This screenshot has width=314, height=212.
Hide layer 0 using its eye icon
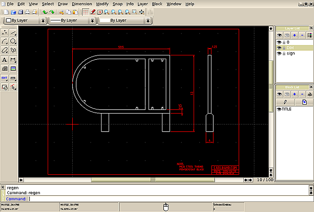[x=279, y=41]
